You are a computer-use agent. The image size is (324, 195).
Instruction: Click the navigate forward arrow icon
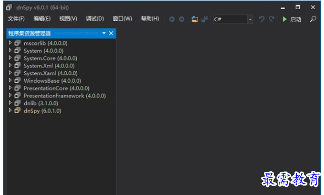pos(181,19)
